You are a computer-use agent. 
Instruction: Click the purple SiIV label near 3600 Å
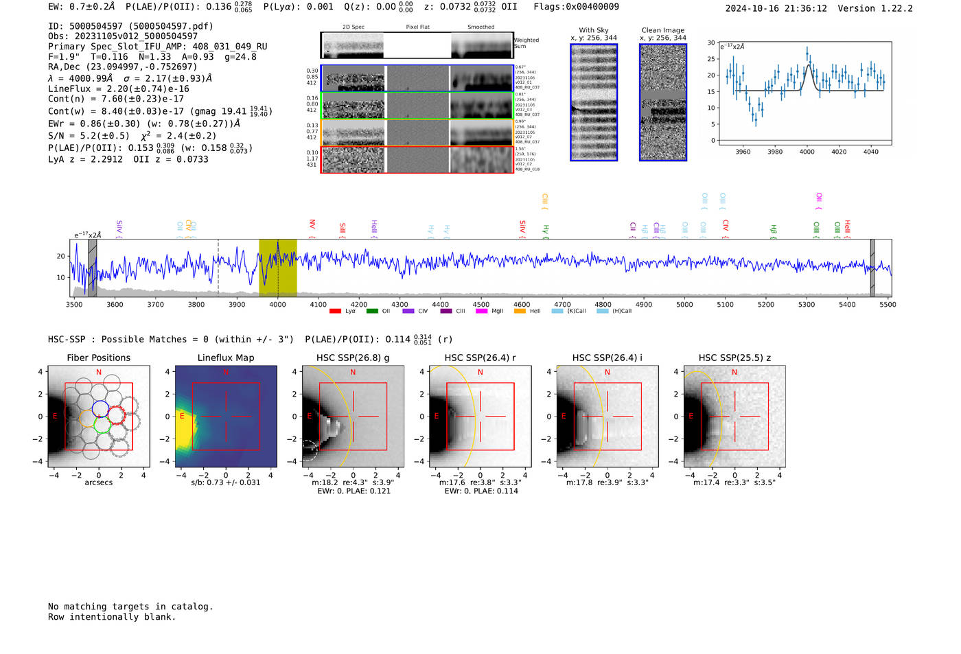119,229
